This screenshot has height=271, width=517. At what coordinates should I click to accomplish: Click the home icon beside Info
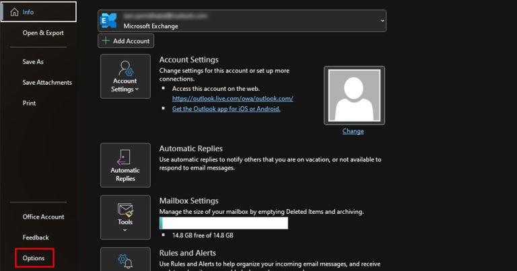[x=14, y=12]
